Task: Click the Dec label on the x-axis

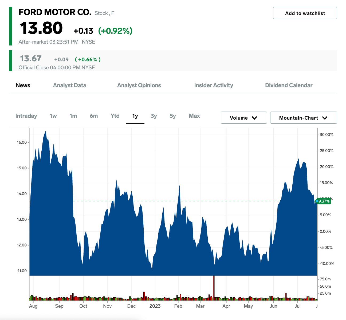Action: (x=131, y=306)
